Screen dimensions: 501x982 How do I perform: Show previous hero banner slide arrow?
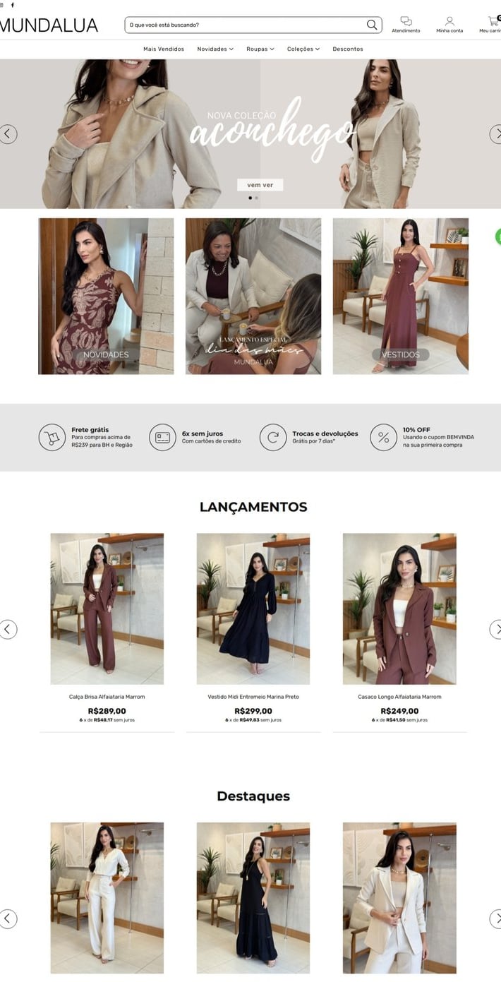8,134
